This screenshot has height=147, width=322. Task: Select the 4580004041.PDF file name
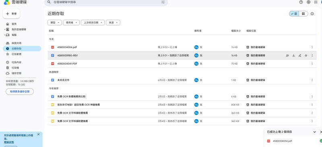(x=67, y=63)
